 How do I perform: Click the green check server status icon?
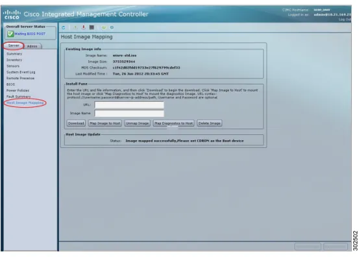tap(10, 34)
